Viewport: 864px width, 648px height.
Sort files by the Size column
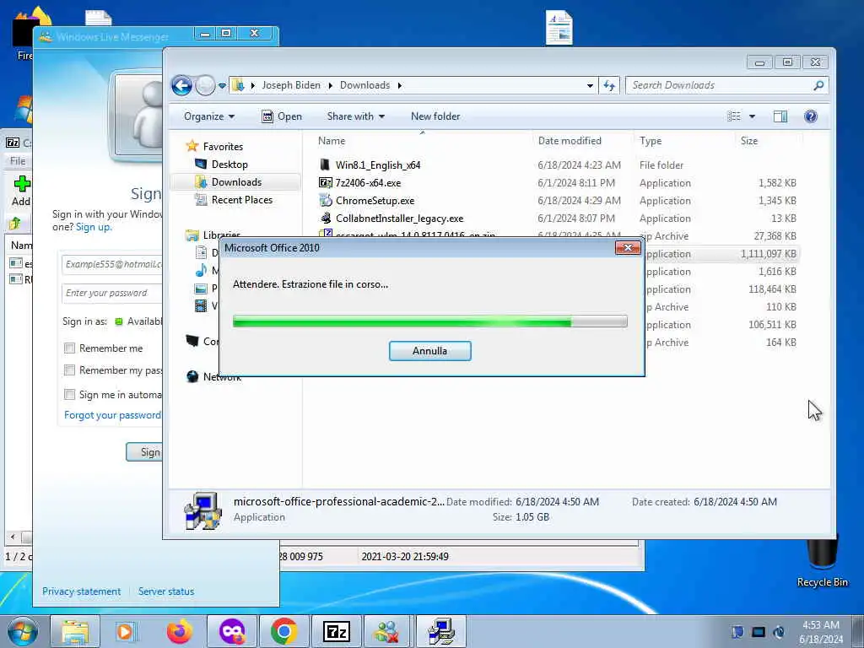point(749,141)
